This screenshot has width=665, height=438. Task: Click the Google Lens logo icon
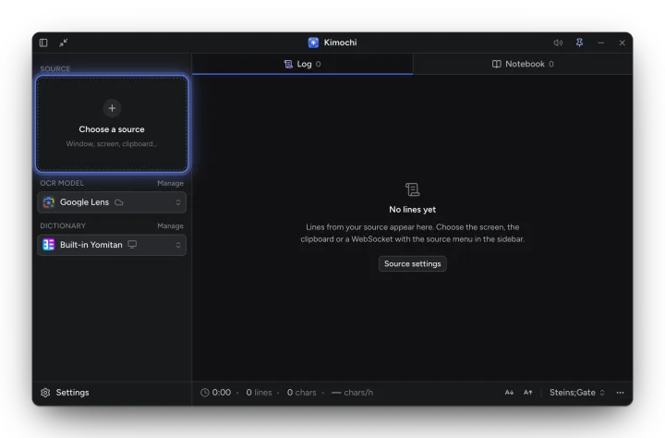click(49, 202)
